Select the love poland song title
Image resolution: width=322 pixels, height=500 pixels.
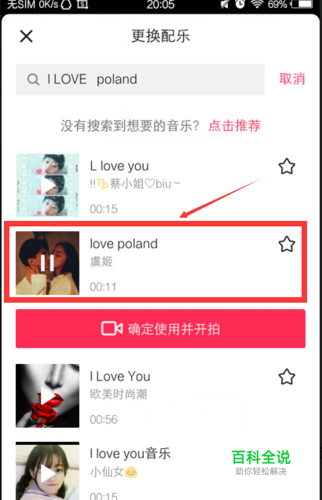123,244
